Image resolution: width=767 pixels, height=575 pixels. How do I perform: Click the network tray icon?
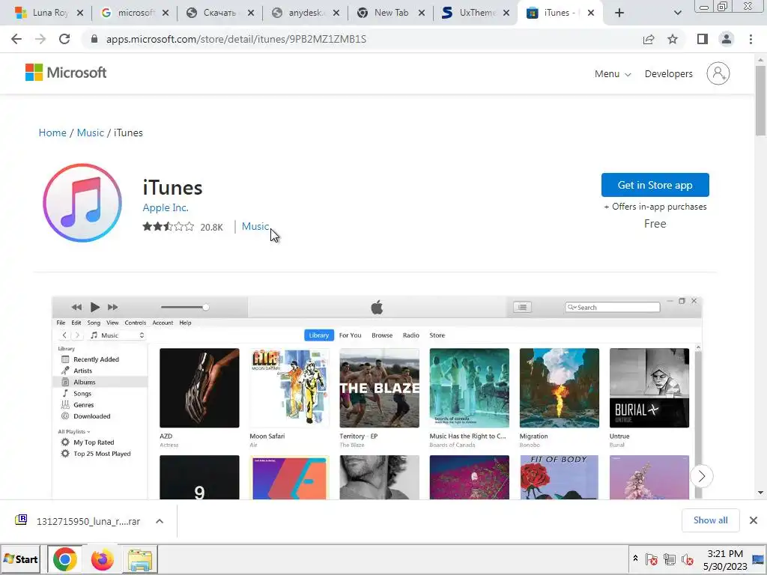click(x=670, y=559)
